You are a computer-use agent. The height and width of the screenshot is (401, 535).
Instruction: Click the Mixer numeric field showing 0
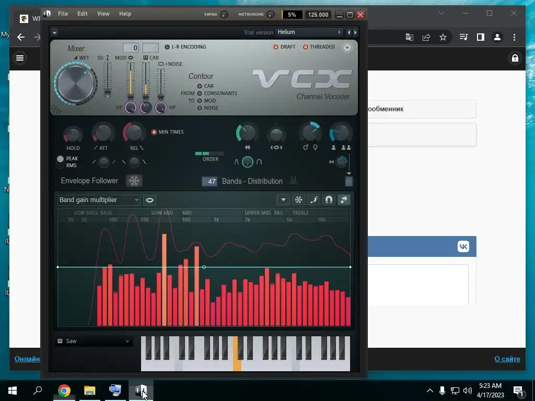[x=131, y=48]
